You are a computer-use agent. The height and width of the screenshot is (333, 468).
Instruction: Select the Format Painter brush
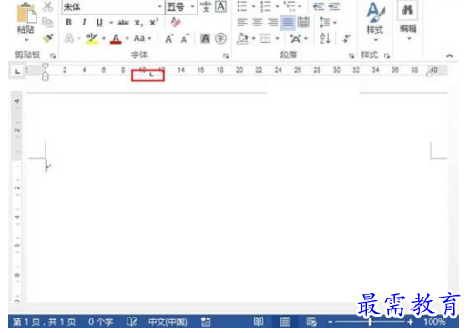[x=48, y=38]
